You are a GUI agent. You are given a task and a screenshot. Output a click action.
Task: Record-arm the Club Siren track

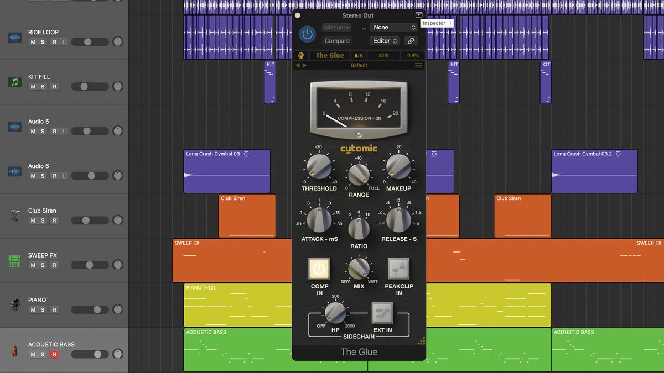click(x=54, y=220)
